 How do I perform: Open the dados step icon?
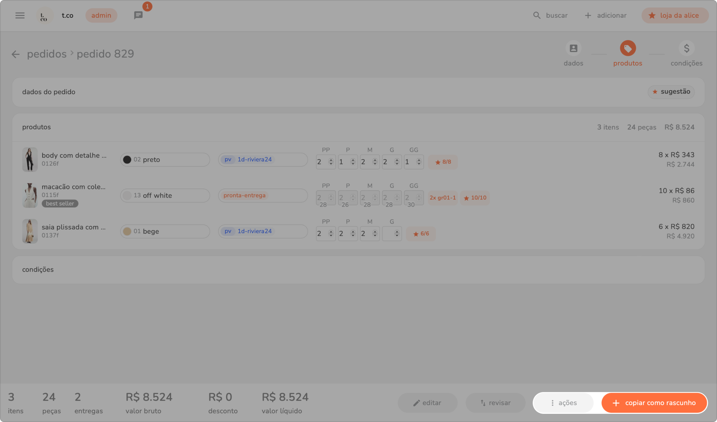(573, 48)
